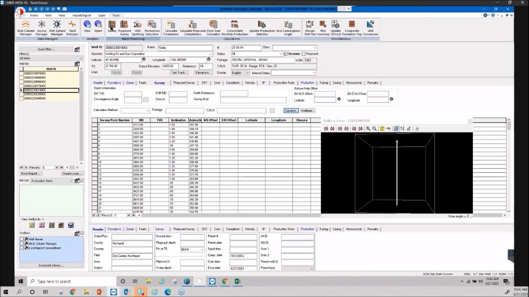Click the Wellbore button

click(x=307, y=111)
